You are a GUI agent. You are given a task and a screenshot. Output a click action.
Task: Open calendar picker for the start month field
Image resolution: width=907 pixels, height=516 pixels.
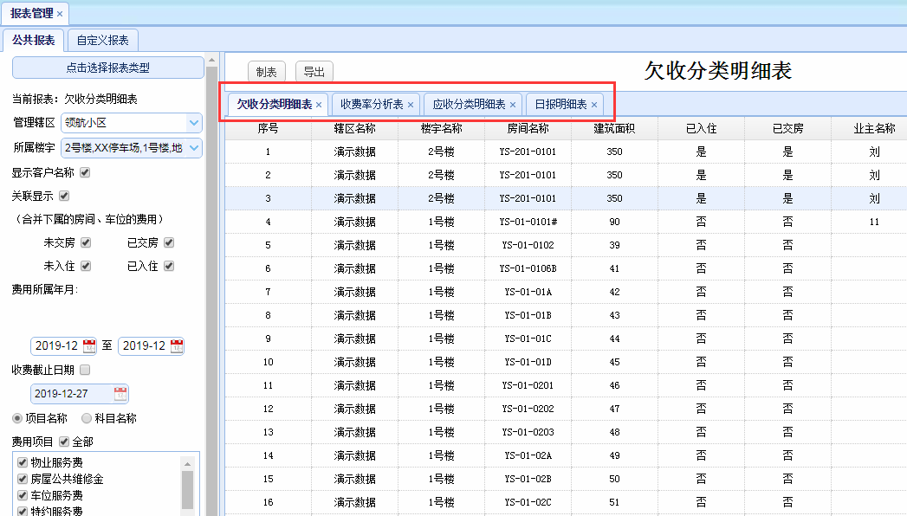pyautogui.click(x=89, y=346)
